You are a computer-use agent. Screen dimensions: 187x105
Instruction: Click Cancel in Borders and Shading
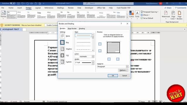(x=124, y=76)
